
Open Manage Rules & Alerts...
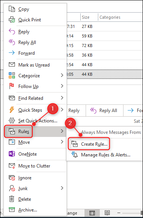click(106, 155)
